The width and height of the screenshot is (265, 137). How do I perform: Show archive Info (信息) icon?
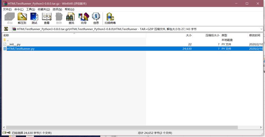point(96,18)
